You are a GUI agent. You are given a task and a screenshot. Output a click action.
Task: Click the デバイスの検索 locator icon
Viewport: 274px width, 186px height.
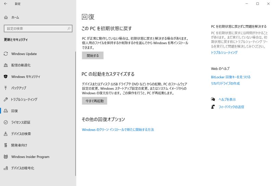click(6, 134)
